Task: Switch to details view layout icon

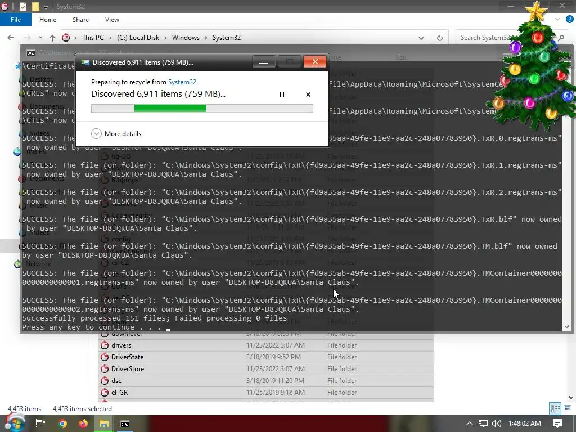Action: coord(555,408)
